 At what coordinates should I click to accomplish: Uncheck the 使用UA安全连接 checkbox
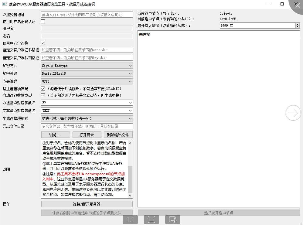[43, 43]
